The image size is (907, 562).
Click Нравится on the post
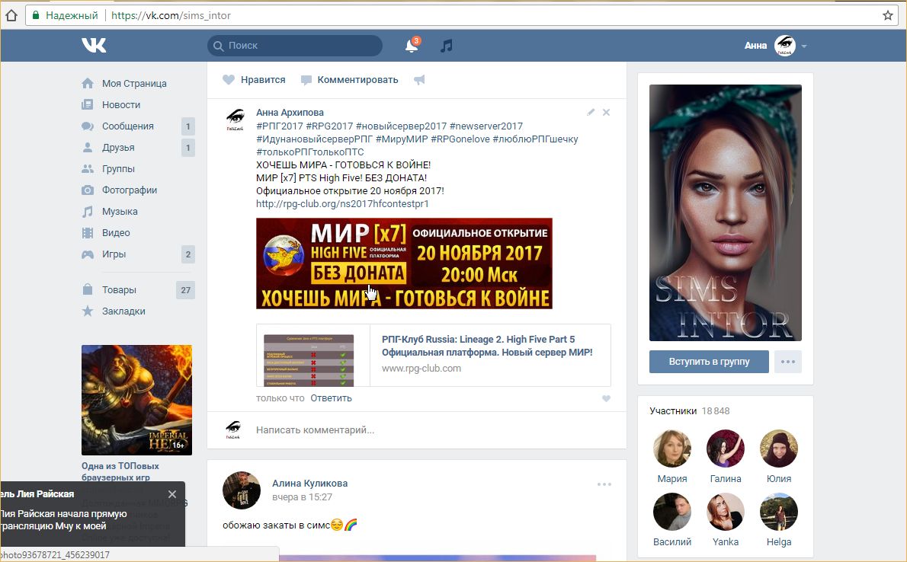(263, 80)
